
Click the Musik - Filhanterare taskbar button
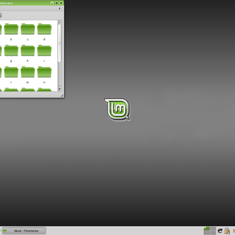coord(24,231)
